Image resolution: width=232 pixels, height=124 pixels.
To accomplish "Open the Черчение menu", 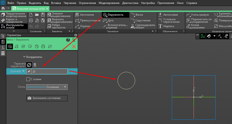I will 70,3.
